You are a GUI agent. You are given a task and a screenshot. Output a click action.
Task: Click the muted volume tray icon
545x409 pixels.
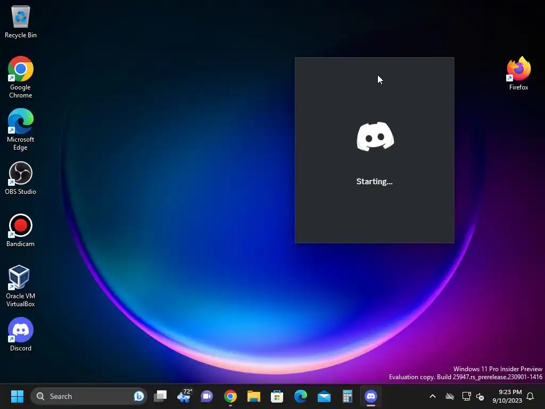[480, 396]
